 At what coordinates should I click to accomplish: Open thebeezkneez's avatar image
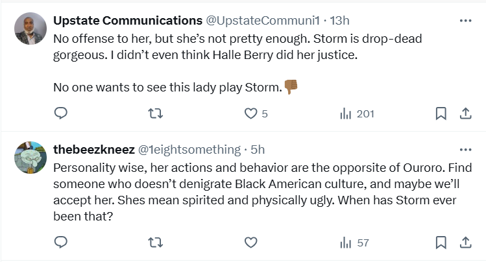coord(30,158)
